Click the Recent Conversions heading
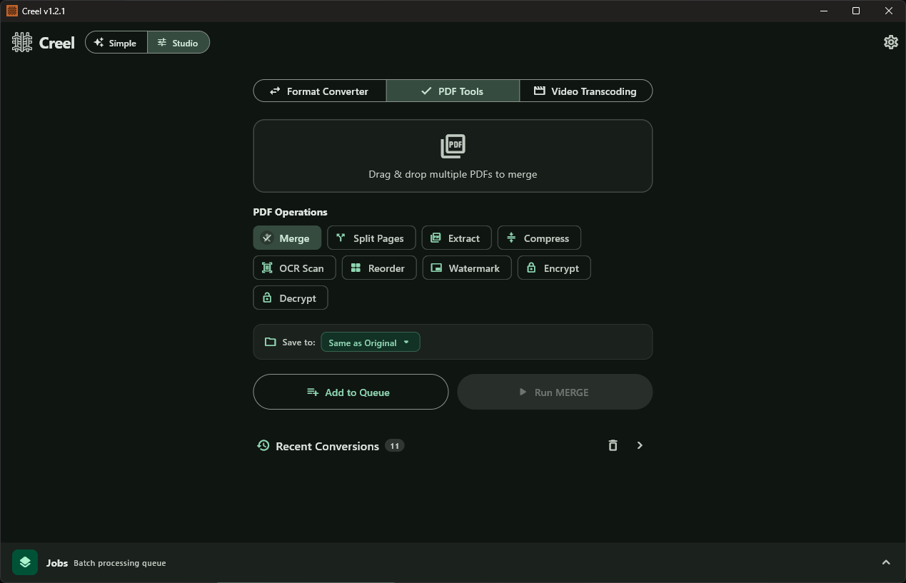 327,446
